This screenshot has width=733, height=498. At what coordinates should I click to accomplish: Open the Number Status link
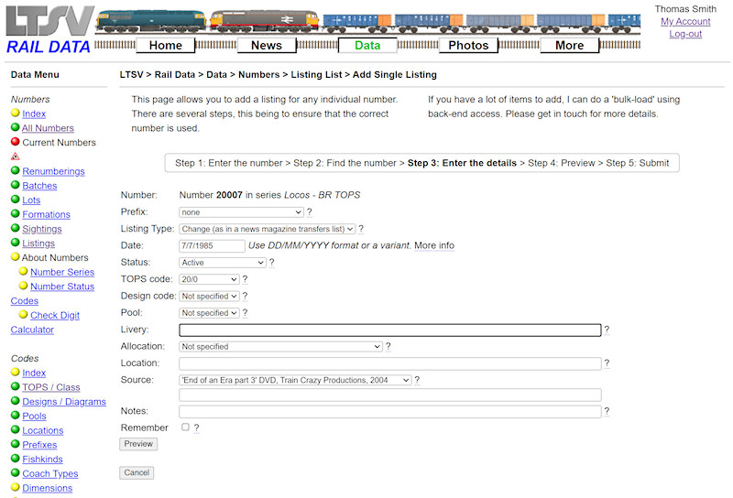(62, 287)
